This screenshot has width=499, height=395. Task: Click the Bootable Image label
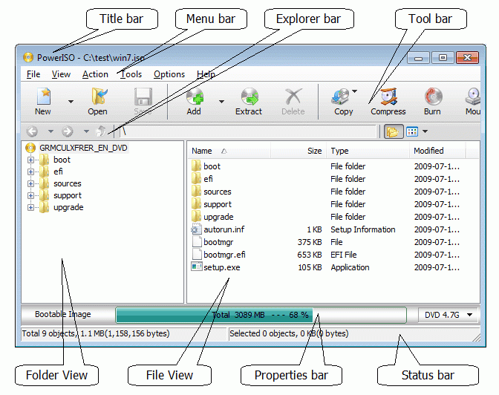[x=62, y=314]
